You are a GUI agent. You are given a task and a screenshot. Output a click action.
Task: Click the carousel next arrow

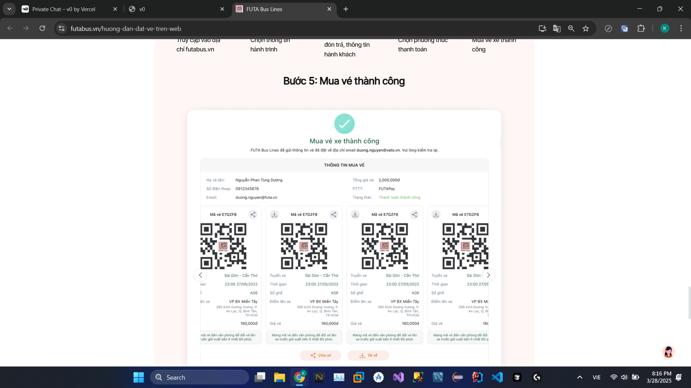(x=488, y=275)
